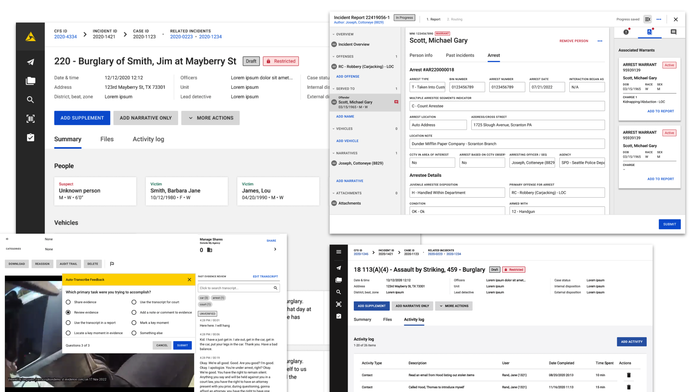Click CANCEL in Auto-Transcribe Feedback dialog
Screen dimensions: 697x392
pyautogui.click(x=162, y=345)
